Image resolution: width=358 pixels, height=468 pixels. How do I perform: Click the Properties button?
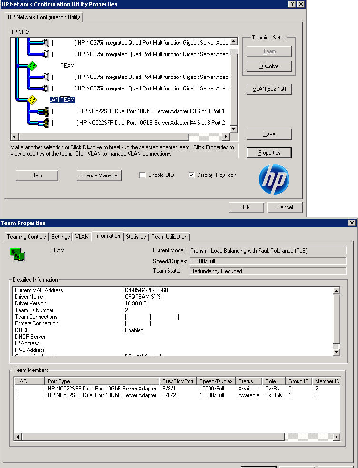click(269, 153)
